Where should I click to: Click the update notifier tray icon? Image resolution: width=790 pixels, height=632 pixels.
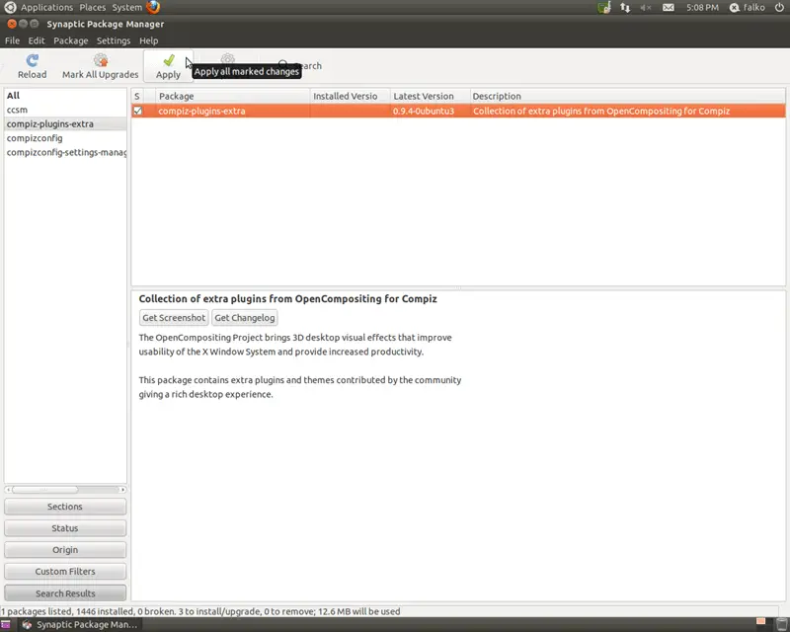(604, 8)
